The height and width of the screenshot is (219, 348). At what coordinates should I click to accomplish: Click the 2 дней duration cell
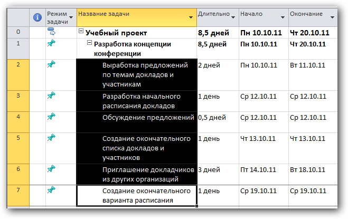218,75
